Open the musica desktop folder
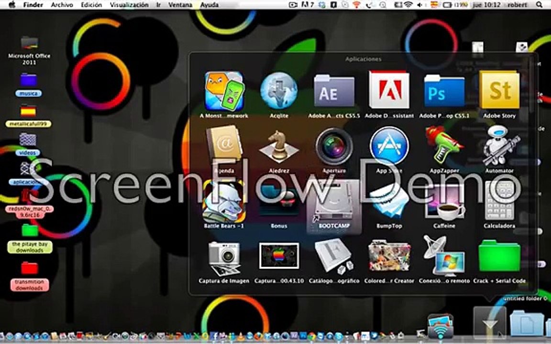This screenshot has height=344, width=551. [29, 80]
